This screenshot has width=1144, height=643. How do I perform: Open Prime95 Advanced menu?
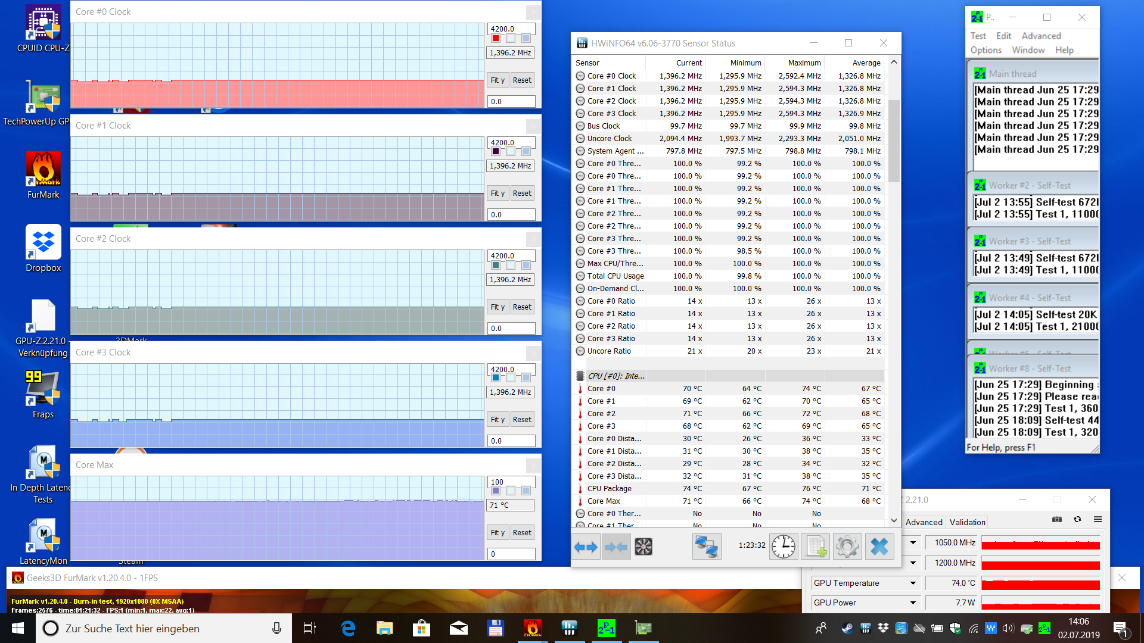click(x=1041, y=36)
